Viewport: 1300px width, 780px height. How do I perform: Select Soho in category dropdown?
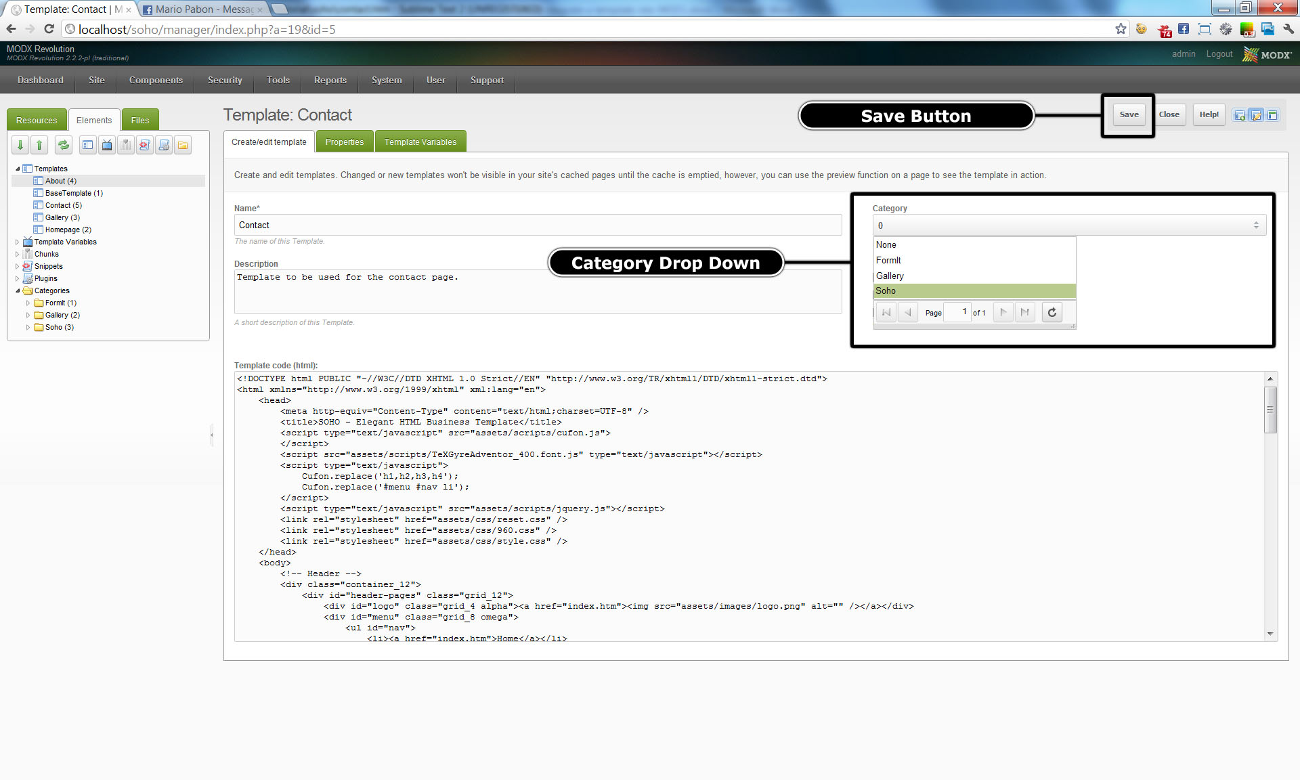(974, 290)
